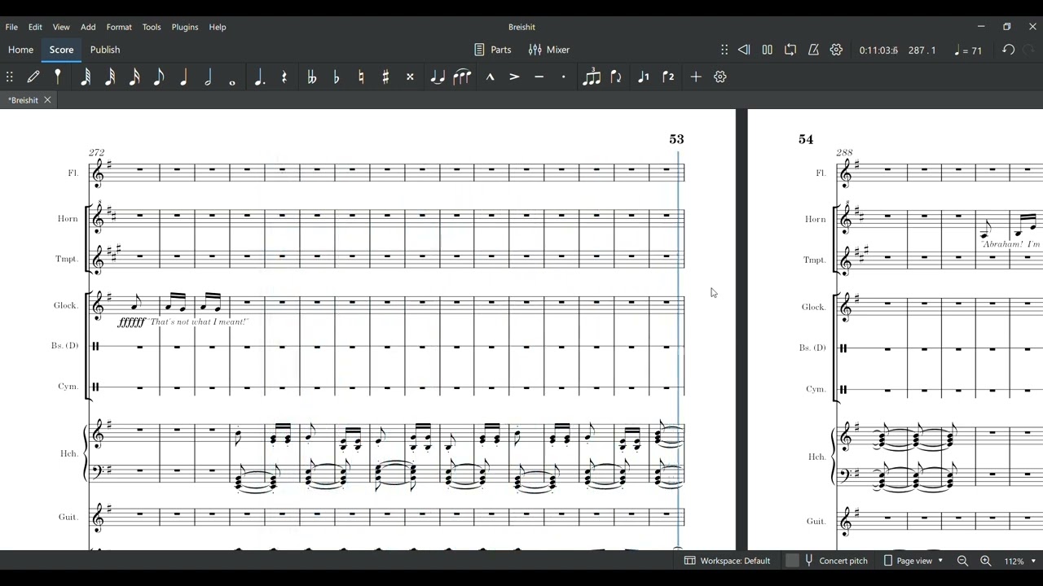Open the Add menu
Image resolution: width=1043 pixels, height=586 pixels.
click(88, 27)
